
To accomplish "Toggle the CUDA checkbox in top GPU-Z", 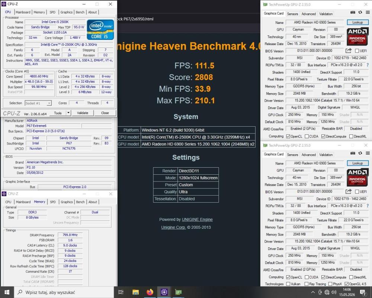I will tap(307, 136).
